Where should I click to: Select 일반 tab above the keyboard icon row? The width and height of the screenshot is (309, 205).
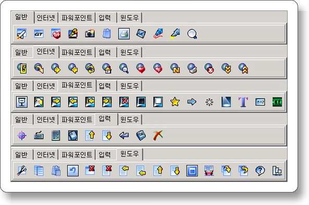coord(21,119)
